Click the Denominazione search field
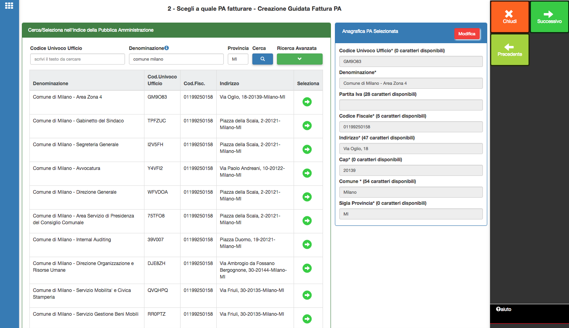 176,59
